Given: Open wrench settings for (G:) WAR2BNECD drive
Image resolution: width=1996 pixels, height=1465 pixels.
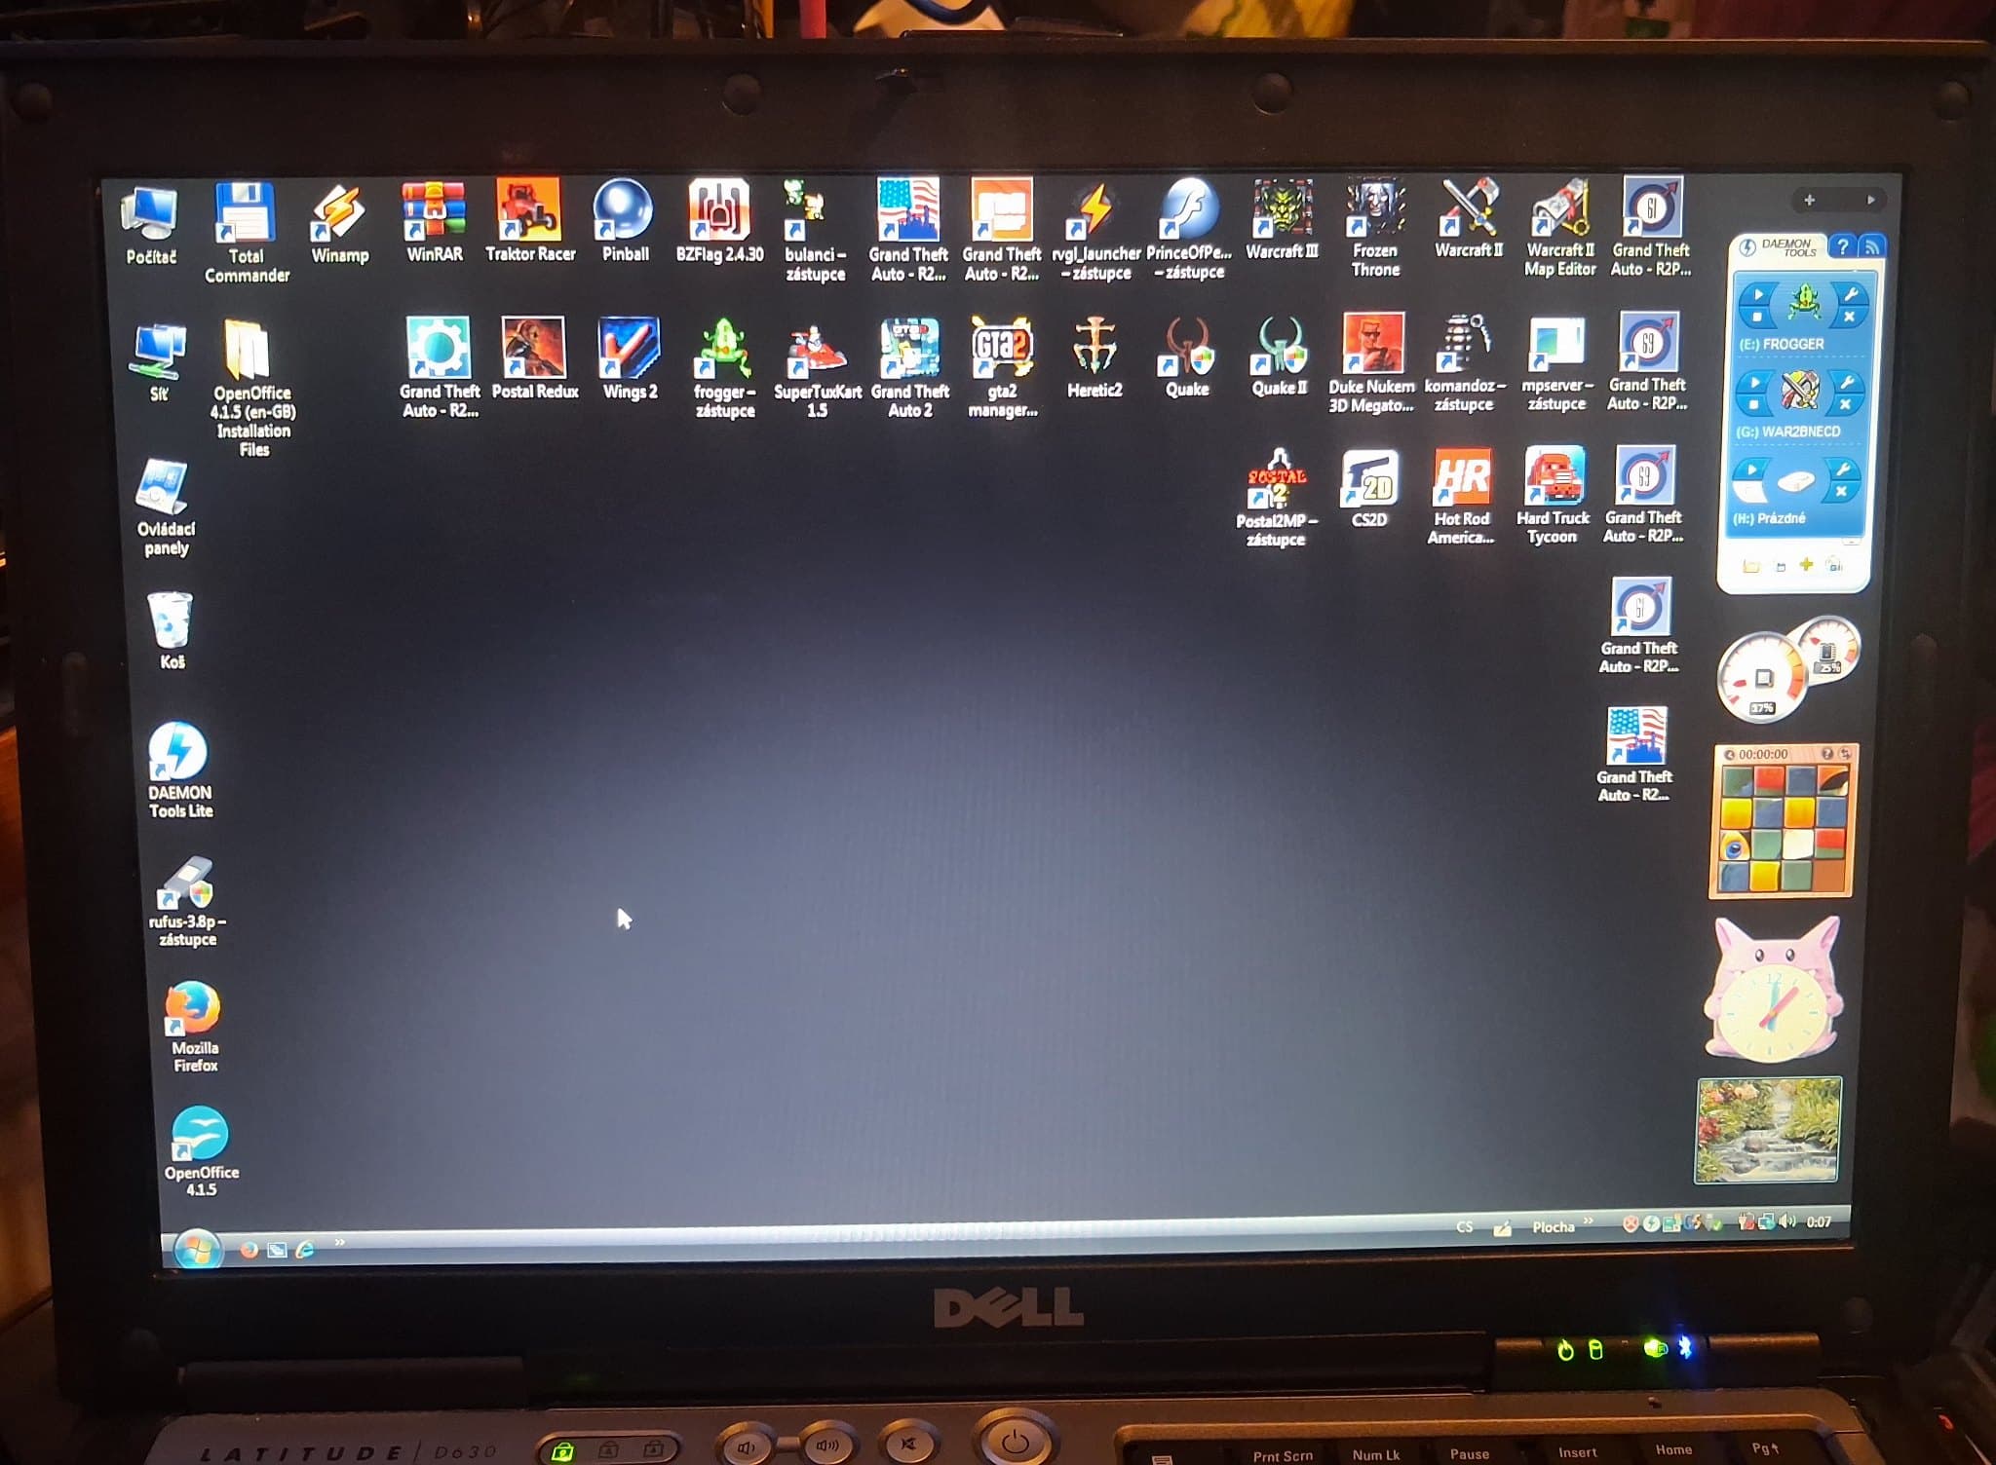Looking at the screenshot, I should click(x=1848, y=382).
